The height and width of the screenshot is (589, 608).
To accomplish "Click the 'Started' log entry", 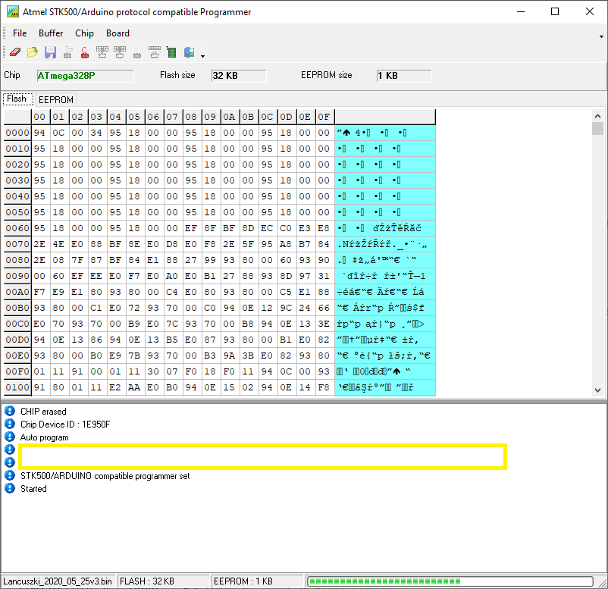I will [x=33, y=489].
